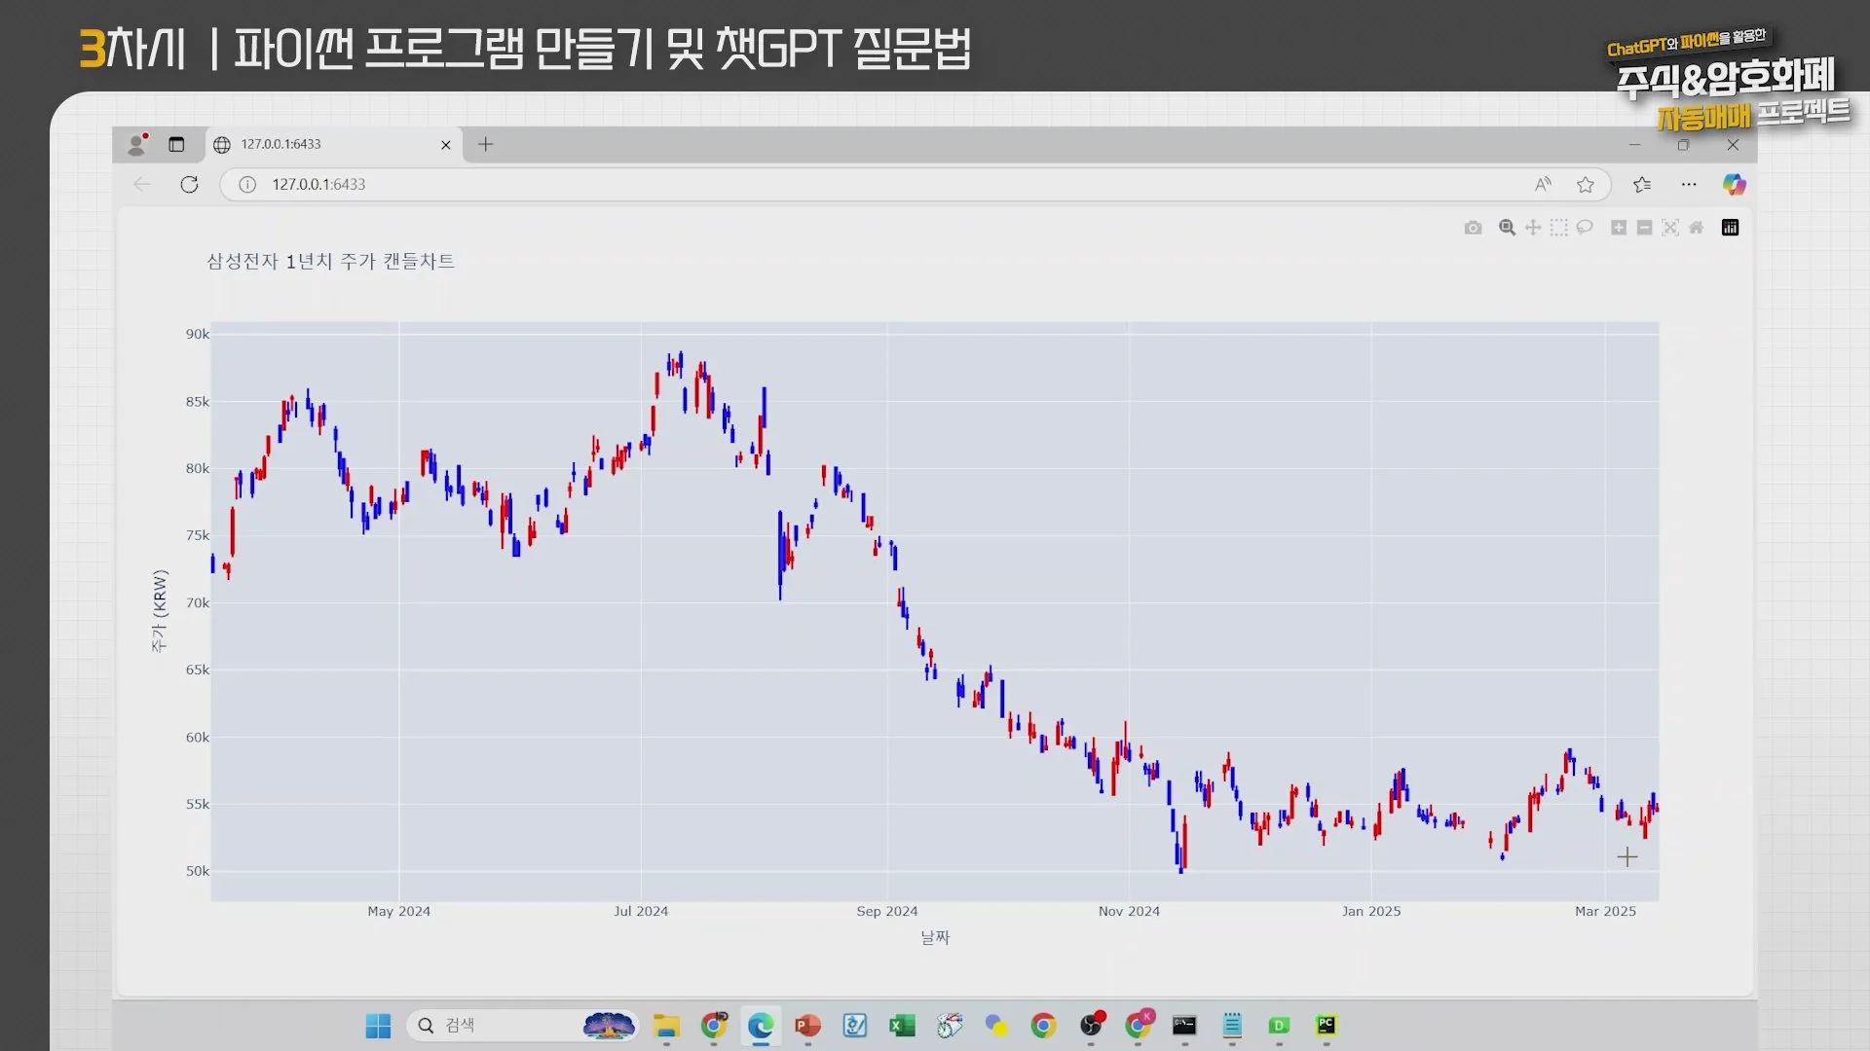View site information icon in address bar

click(247, 185)
